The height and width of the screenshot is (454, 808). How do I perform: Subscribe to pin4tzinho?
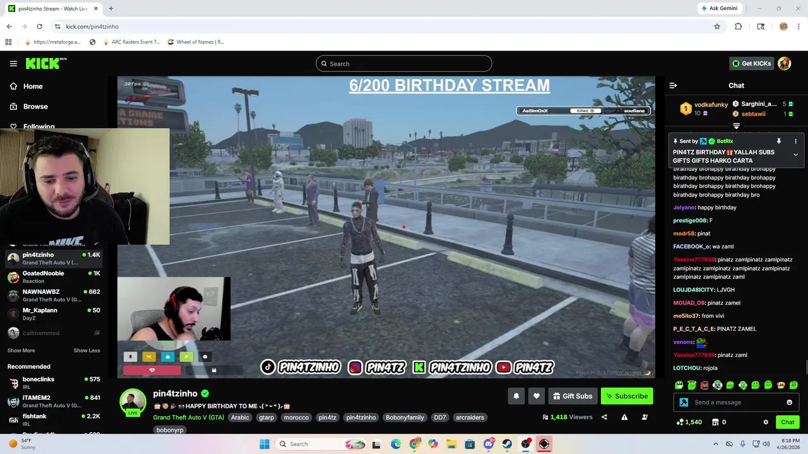tap(627, 396)
